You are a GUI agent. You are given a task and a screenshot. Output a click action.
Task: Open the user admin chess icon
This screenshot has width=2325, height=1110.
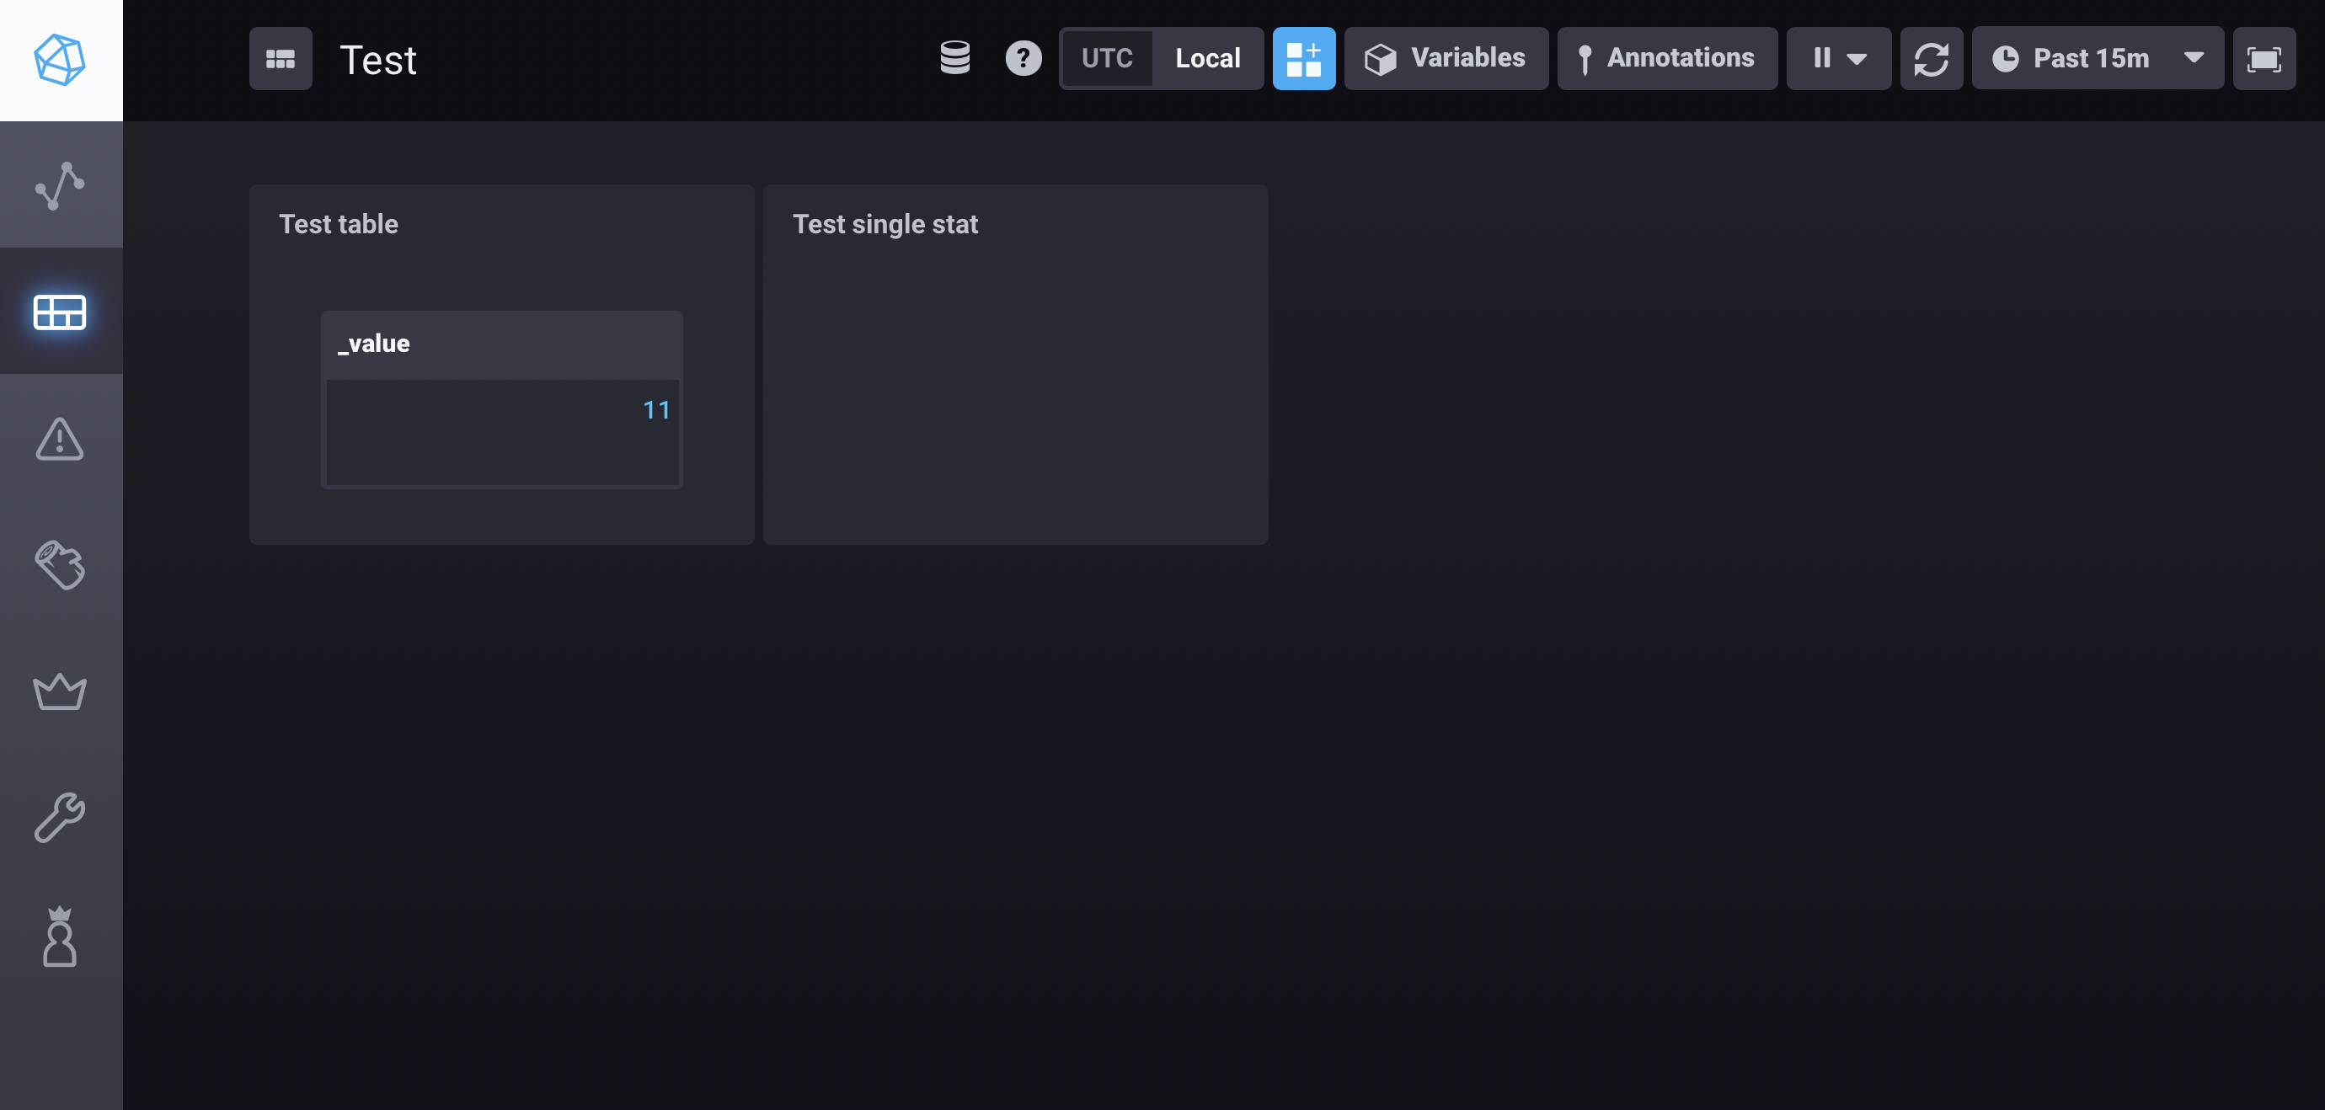click(x=60, y=937)
